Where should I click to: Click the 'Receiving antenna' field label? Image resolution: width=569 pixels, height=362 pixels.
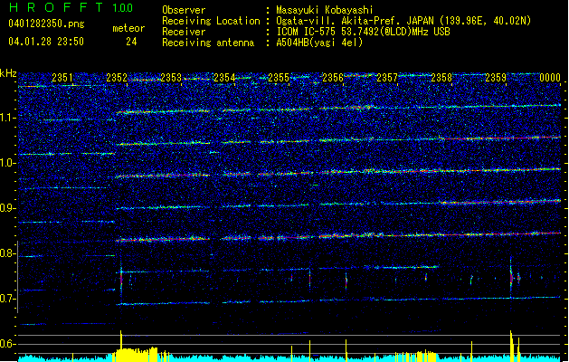tap(208, 43)
